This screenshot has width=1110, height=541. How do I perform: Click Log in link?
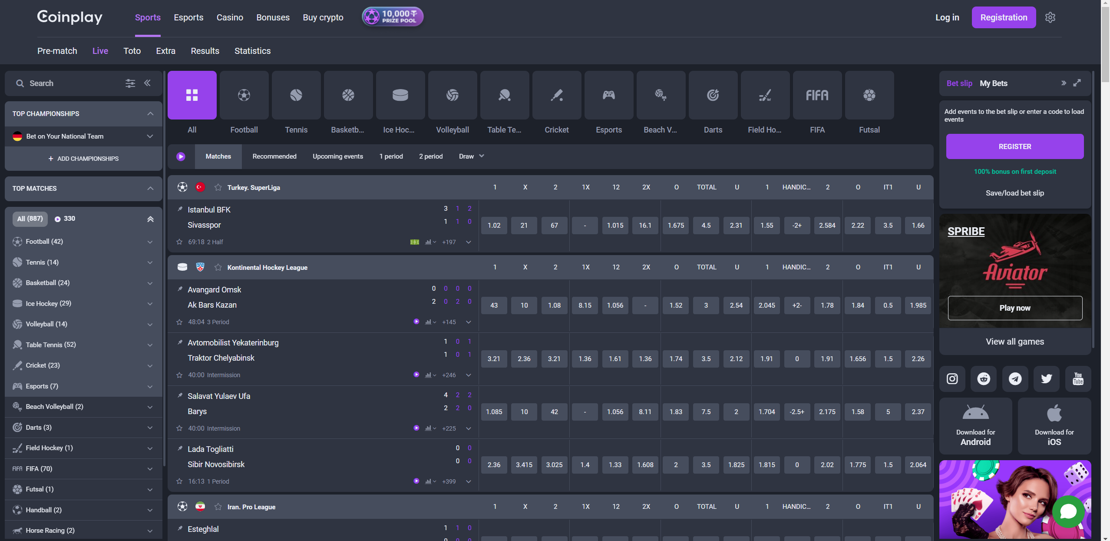pos(947,17)
